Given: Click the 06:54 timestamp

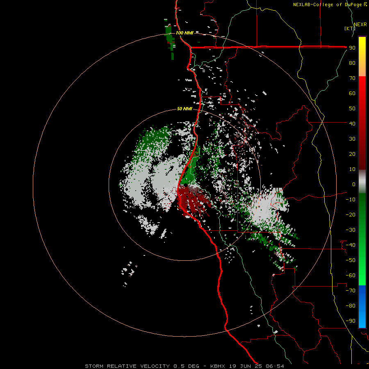Looking at the screenshot, I should (275, 366).
